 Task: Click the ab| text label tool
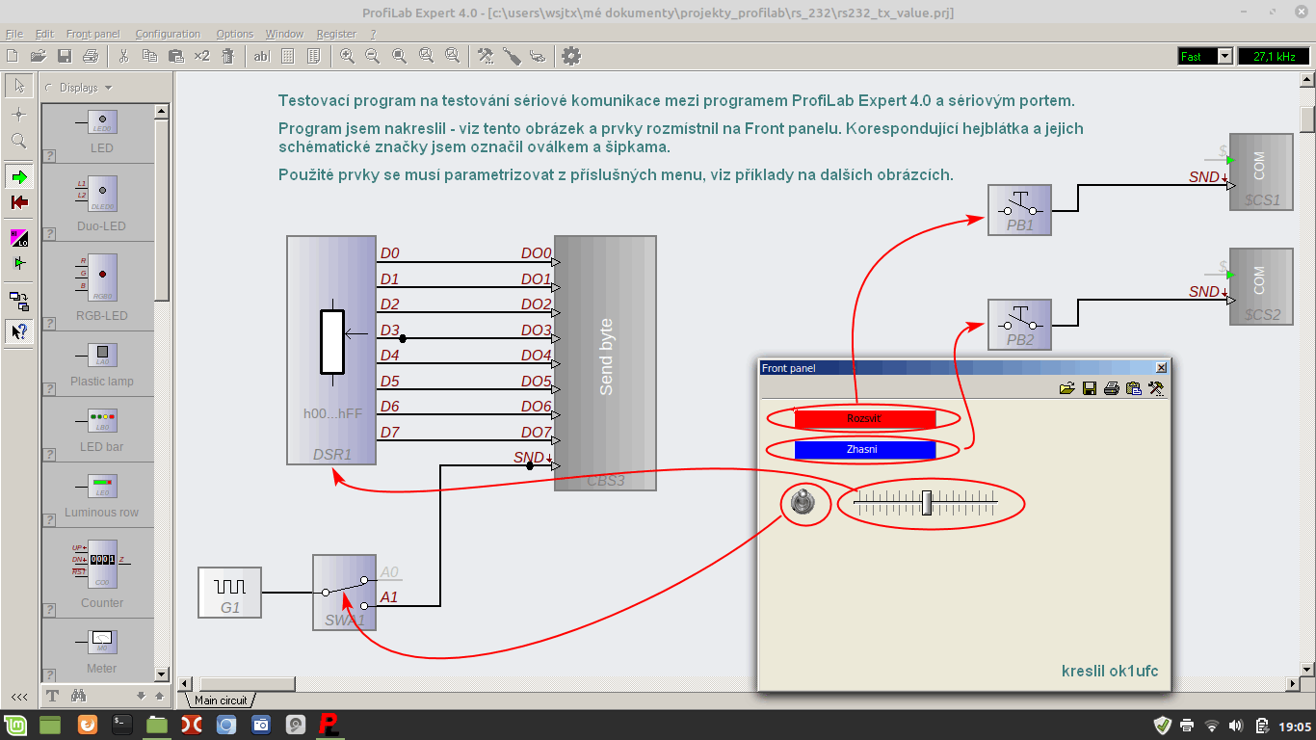click(x=261, y=56)
